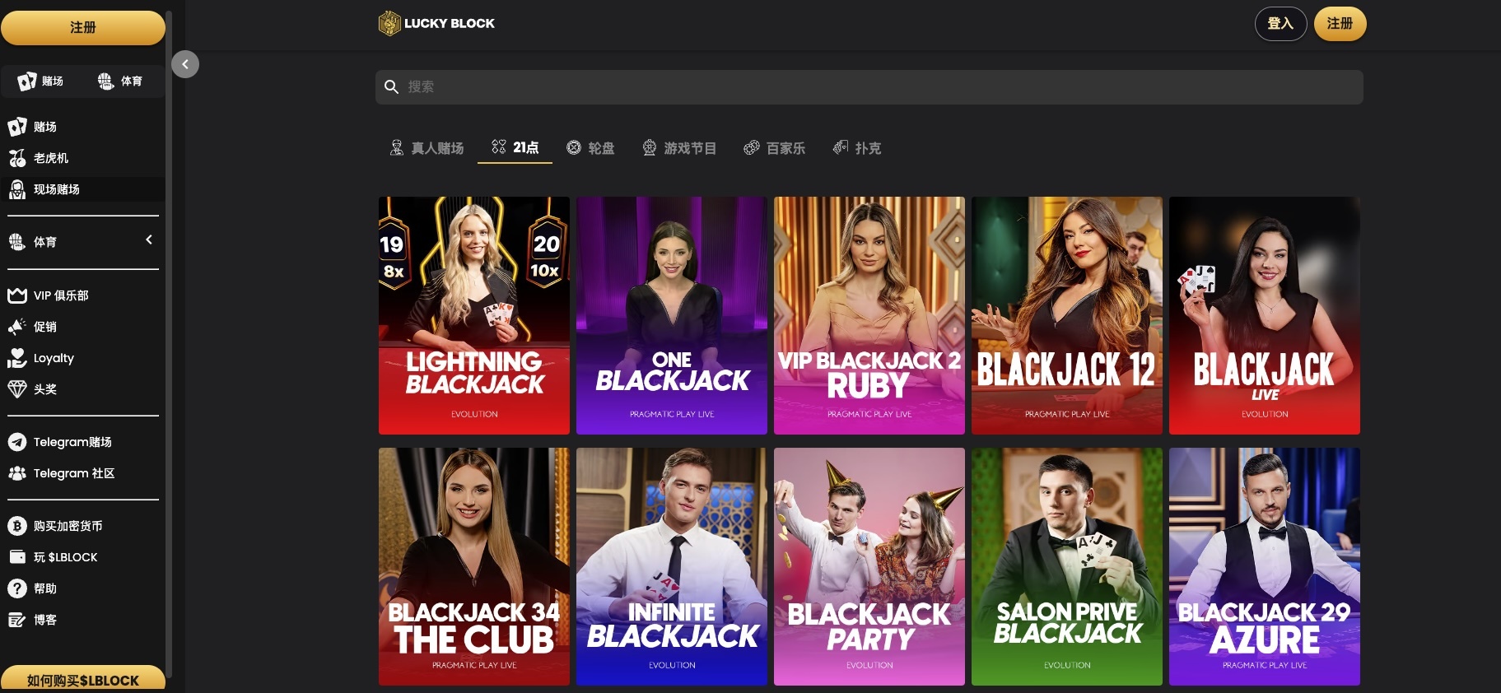The width and height of the screenshot is (1501, 693).
Task: Select the 轮盘 category tab
Action: (x=591, y=148)
